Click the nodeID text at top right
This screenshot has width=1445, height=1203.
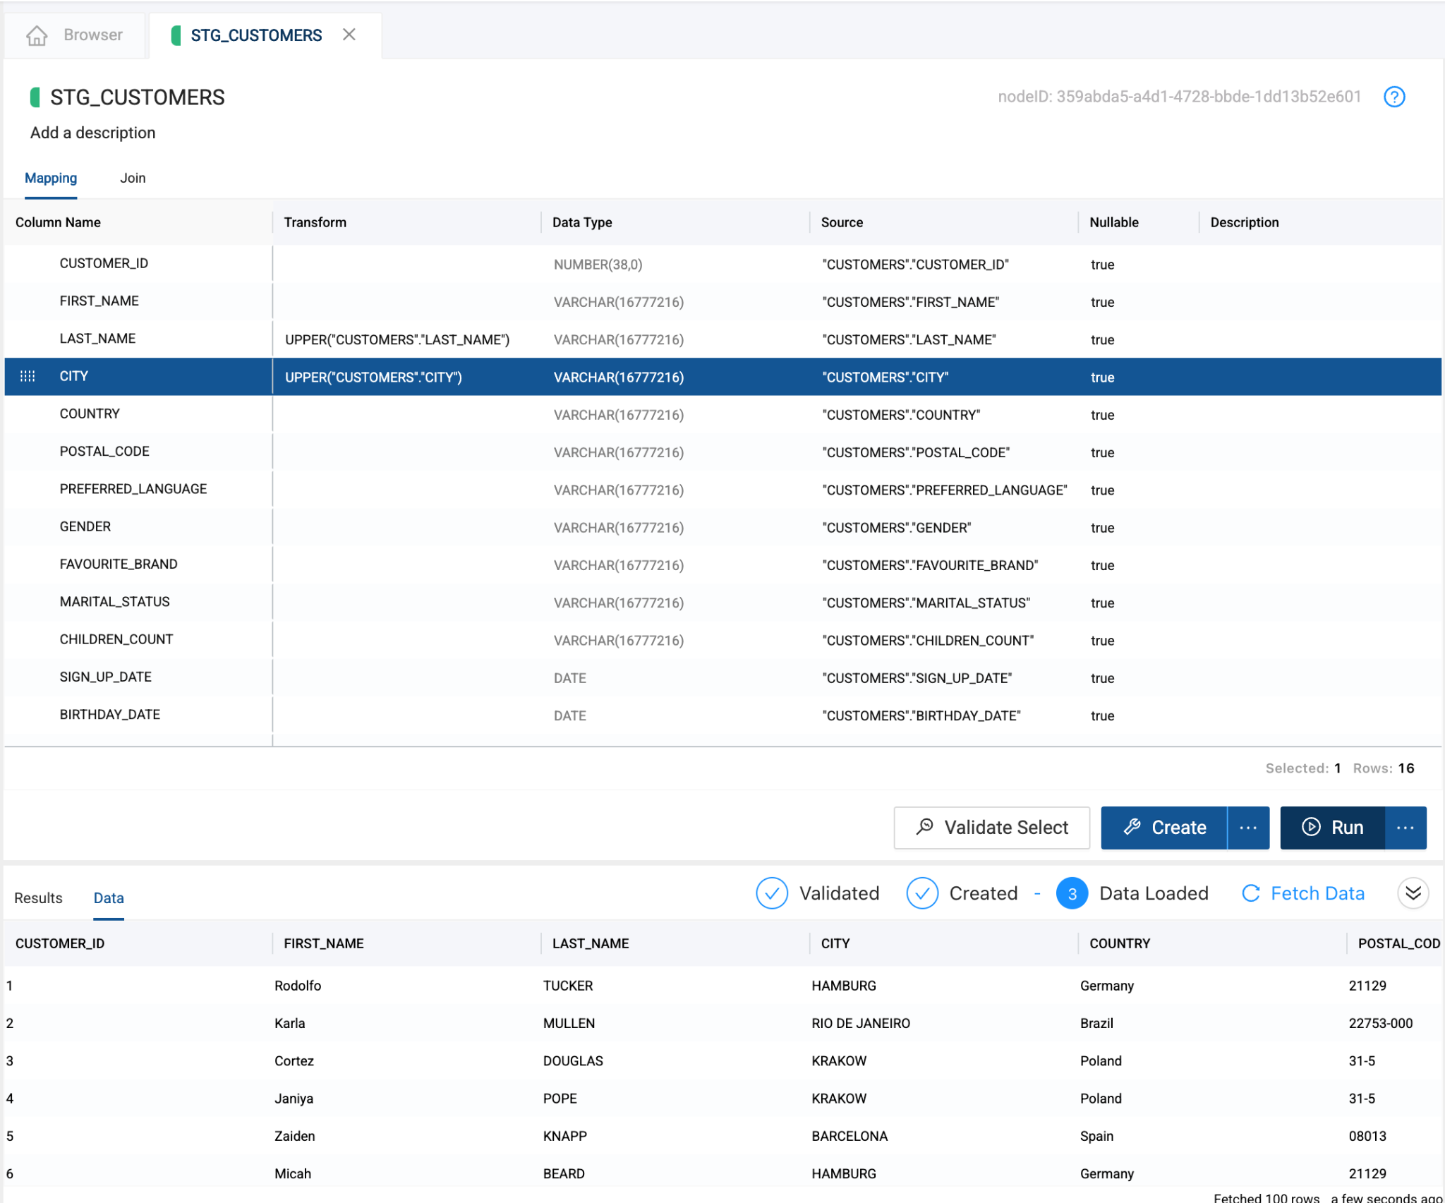pyautogui.click(x=1179, y=97)
